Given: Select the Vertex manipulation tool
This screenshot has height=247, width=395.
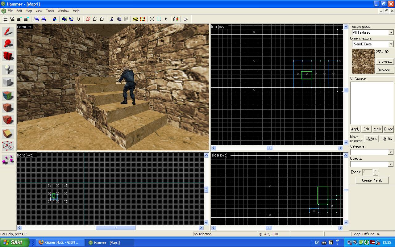Looking at the screenshot, I should (8, 145).
